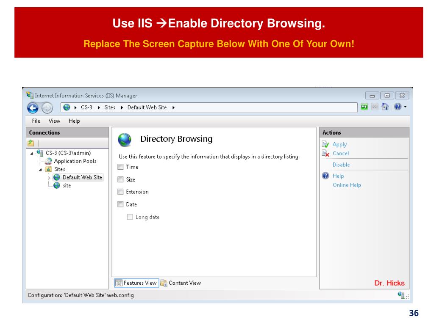The height and width of the screenshot is (325, 434).
Task: Click the grayed Stop icon in toolbar
Action: coord(375,107)
